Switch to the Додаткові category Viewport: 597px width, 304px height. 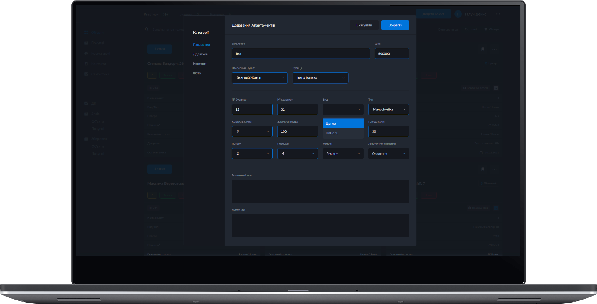click(x=201, y=54)
